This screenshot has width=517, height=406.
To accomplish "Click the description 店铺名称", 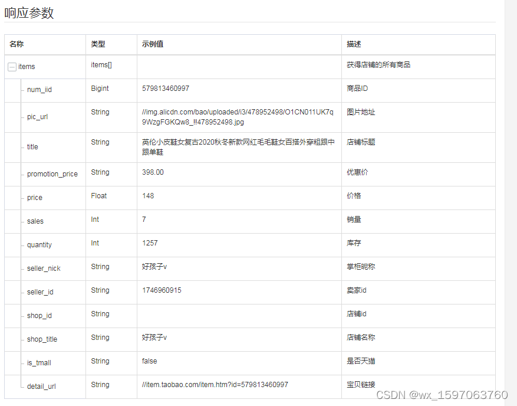I will pos(361,338).
